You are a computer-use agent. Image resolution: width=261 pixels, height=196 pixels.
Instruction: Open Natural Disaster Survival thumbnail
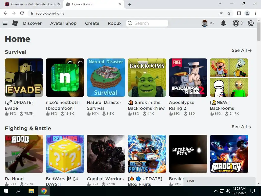106,78
